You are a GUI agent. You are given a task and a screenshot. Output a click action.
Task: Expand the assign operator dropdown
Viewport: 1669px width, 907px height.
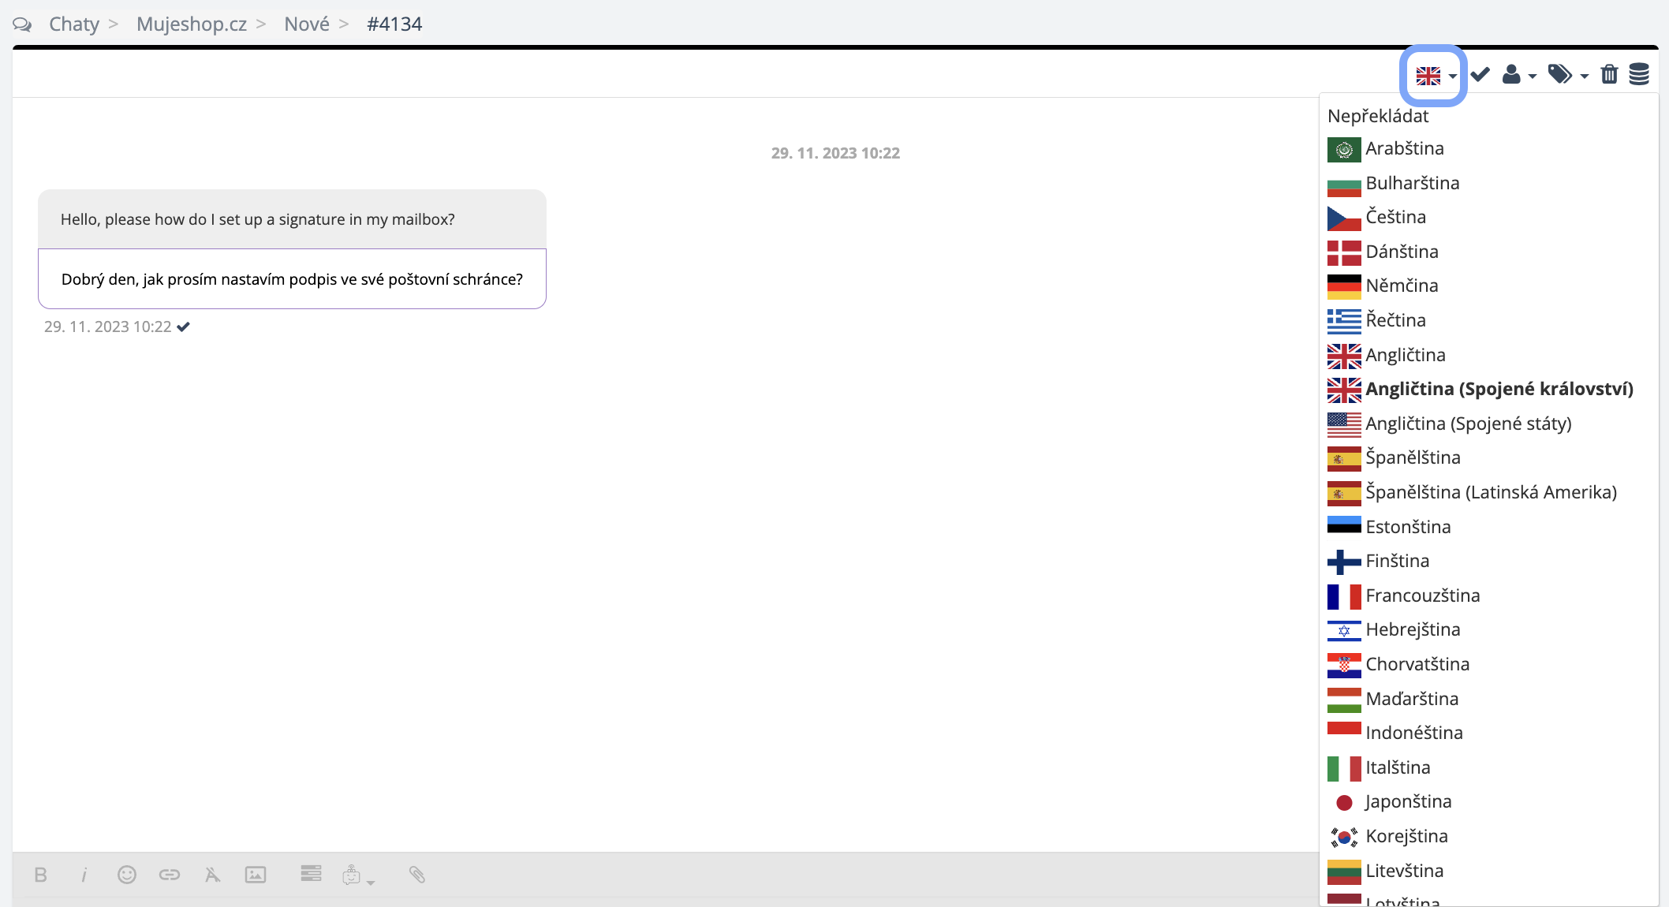(x=1518, y=75)
